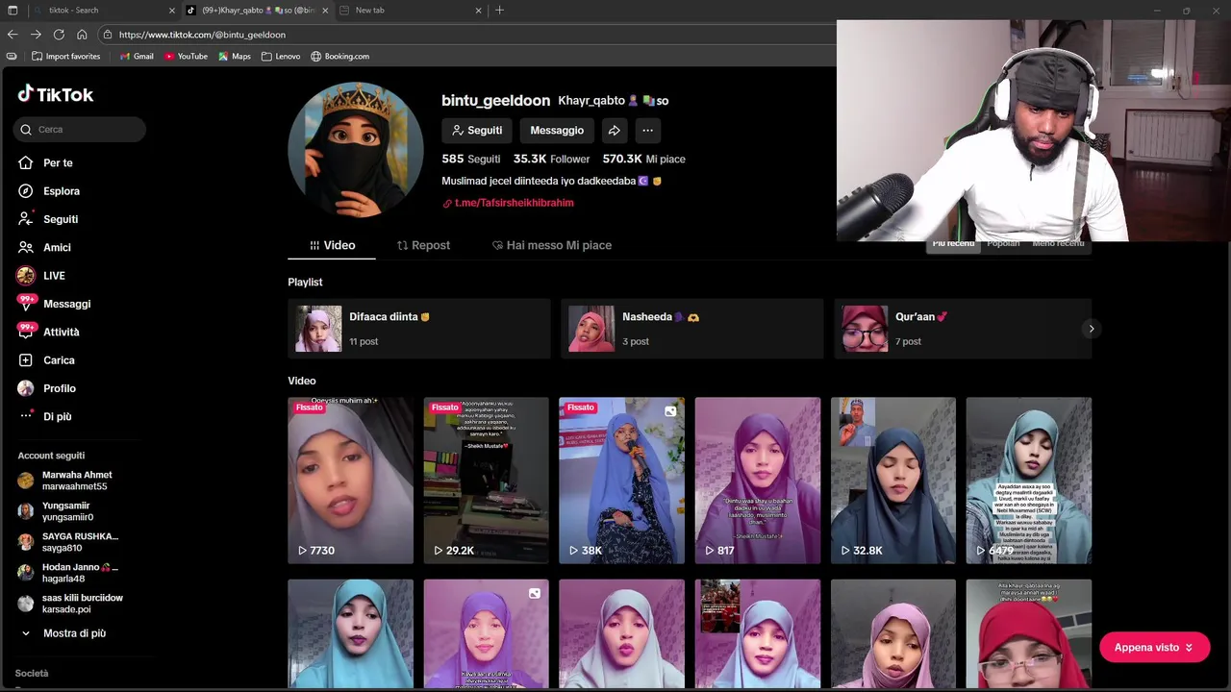1231x692 pixels.
Task: Expand the Appena visto dropdown button
Action: point(1154,648)
